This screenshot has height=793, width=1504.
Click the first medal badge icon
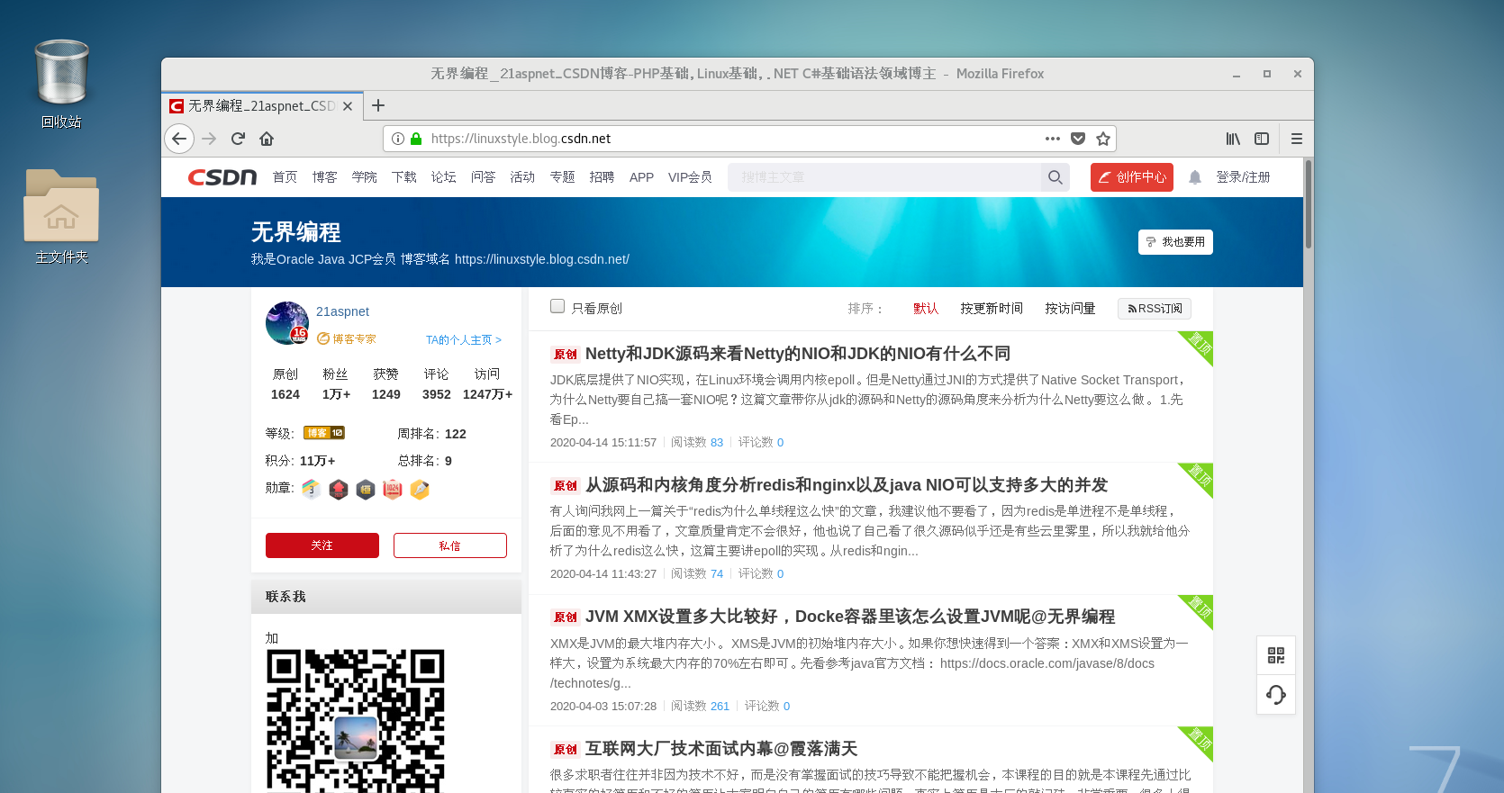[312, 489]
